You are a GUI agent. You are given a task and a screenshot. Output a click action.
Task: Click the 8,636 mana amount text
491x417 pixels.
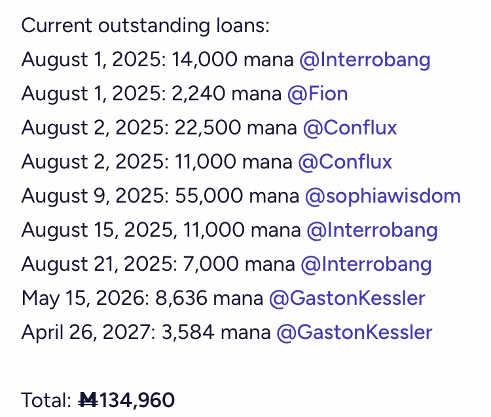coord(209,298)
